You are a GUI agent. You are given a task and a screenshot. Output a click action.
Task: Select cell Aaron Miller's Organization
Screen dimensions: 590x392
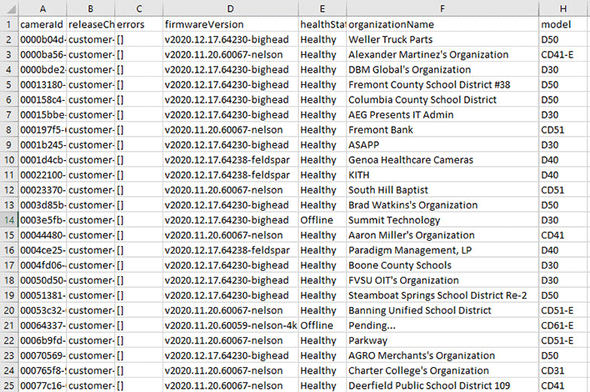click(442, 235)
